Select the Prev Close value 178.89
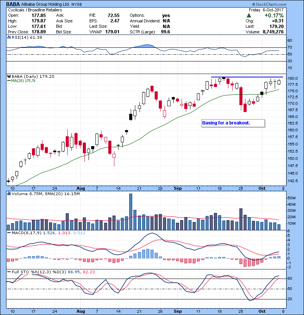Screen dimensions: 304x315 39,32
